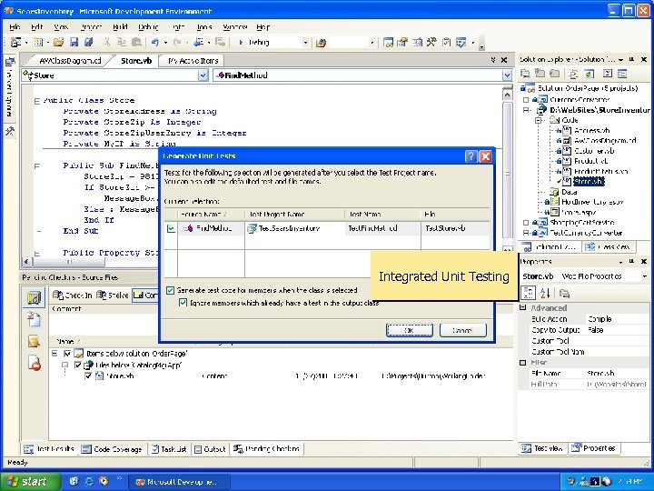Click the hammer and wrench toolbar icon

pyautogui.click(x=431, y=42)
